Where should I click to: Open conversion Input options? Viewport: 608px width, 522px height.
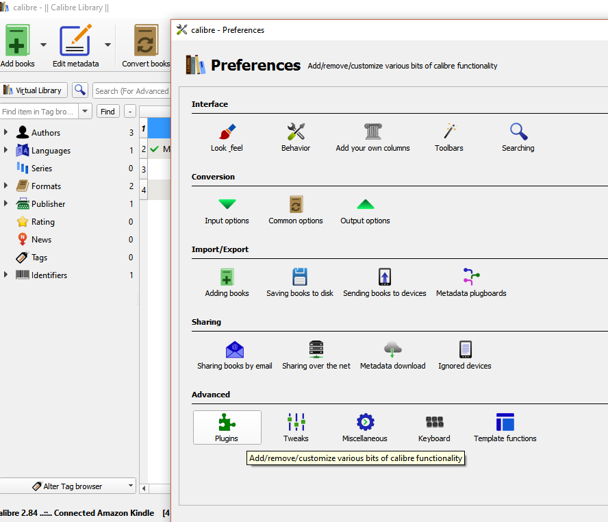pyautogui.click(x=227, y=209)
